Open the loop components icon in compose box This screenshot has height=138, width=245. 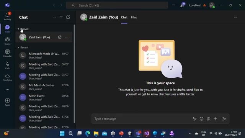coord(208,119)
